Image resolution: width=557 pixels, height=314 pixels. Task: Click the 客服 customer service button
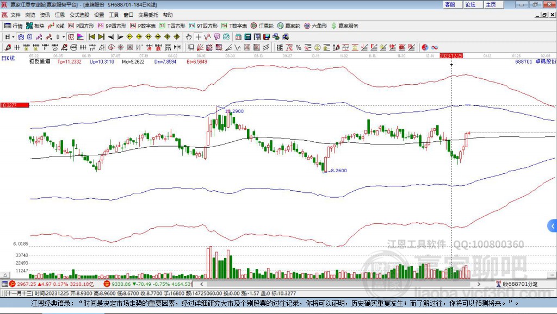tap(452, 4)
